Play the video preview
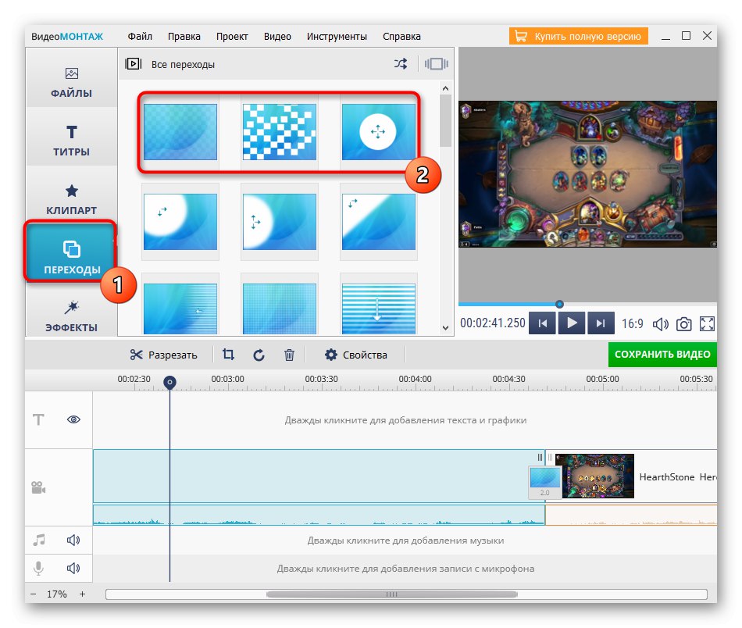The height and width of the screenshot is (628, 742). point(572,323)
